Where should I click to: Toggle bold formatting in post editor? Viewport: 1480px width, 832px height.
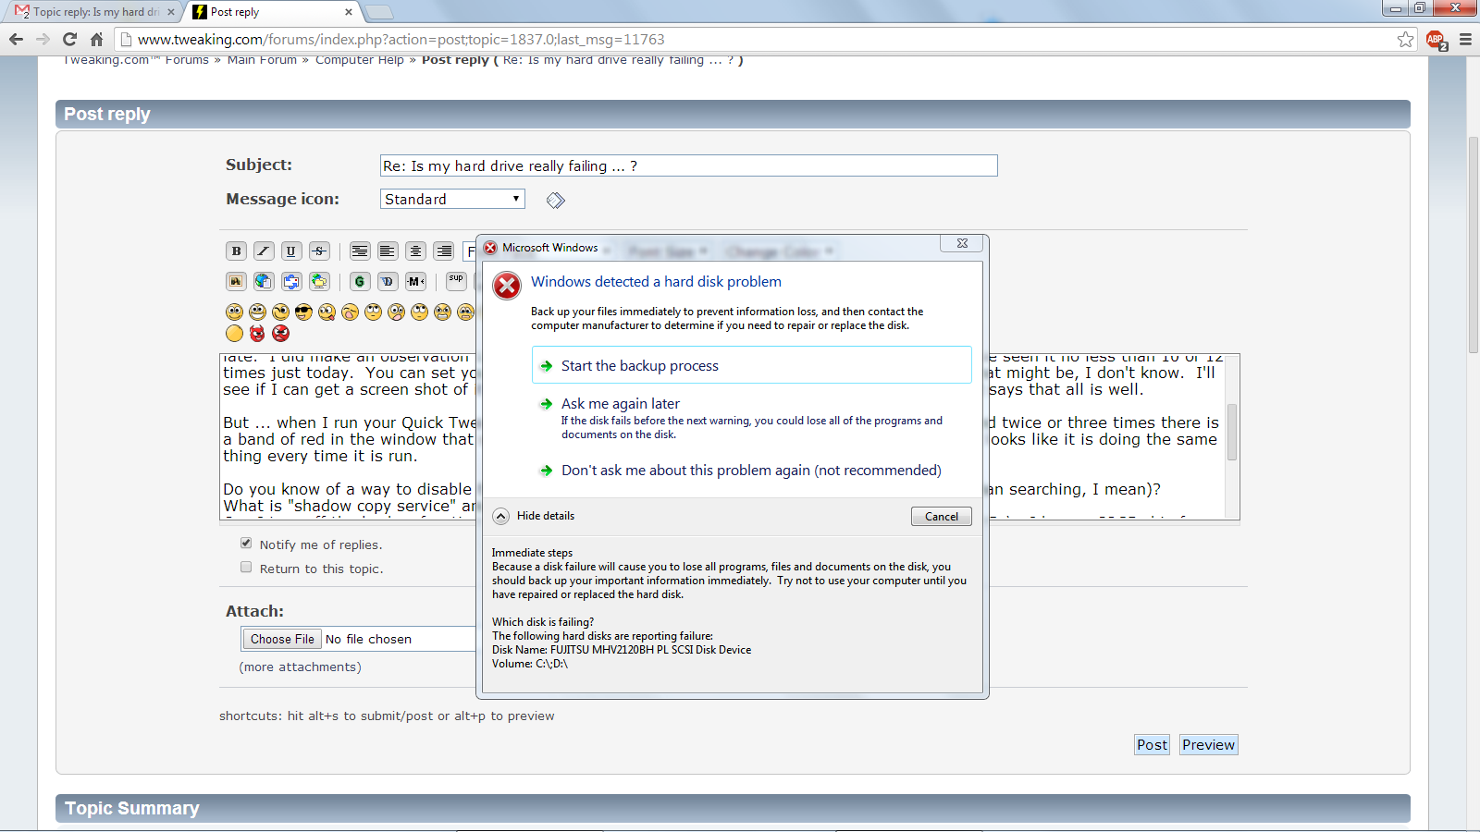tap(236, 251)
